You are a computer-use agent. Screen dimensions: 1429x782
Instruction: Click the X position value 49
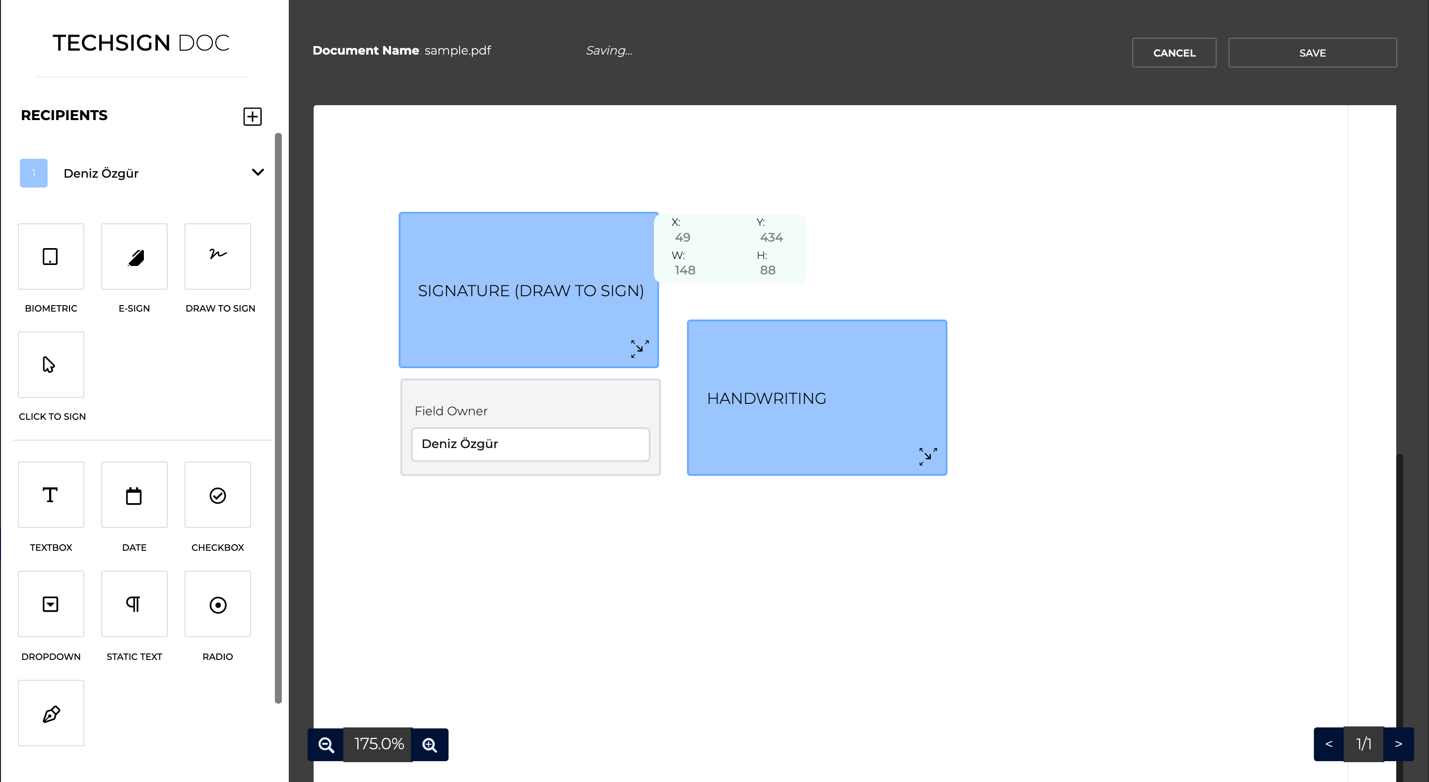(x=682, y=237)
